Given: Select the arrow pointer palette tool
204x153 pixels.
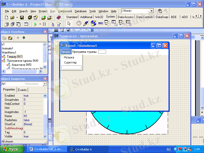Looking at the screenshot, I should [x=69, y=23].
